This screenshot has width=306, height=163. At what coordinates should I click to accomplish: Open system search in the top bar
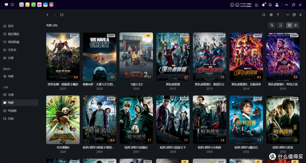pyautogui.click(x=270, y=5)
